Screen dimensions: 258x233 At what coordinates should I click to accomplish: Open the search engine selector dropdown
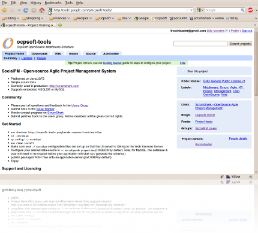[x=200, y=10]
